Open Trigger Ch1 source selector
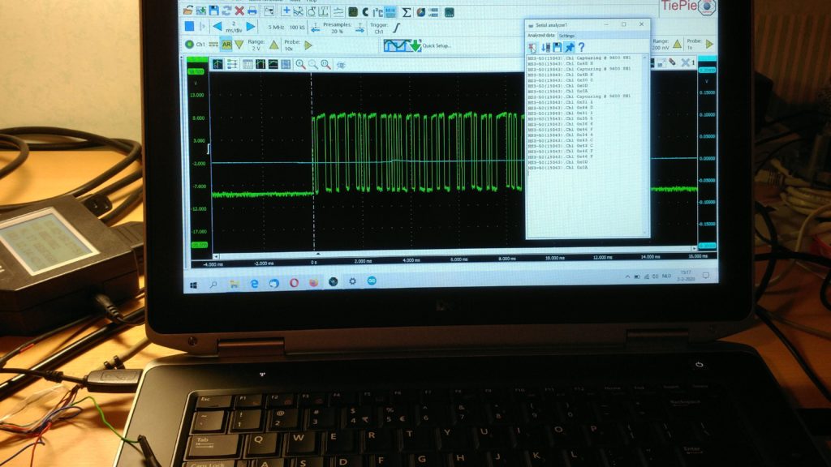Screen dimensions: 831x467 (x=379, y=28)
